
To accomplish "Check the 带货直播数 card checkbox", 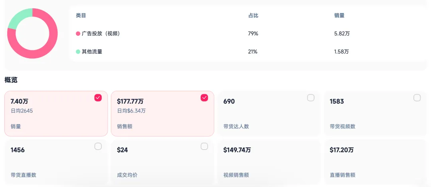I will coord(98,146).
